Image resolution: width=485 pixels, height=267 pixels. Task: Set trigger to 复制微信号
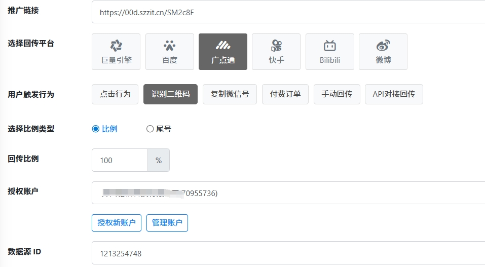coord(230,94)
